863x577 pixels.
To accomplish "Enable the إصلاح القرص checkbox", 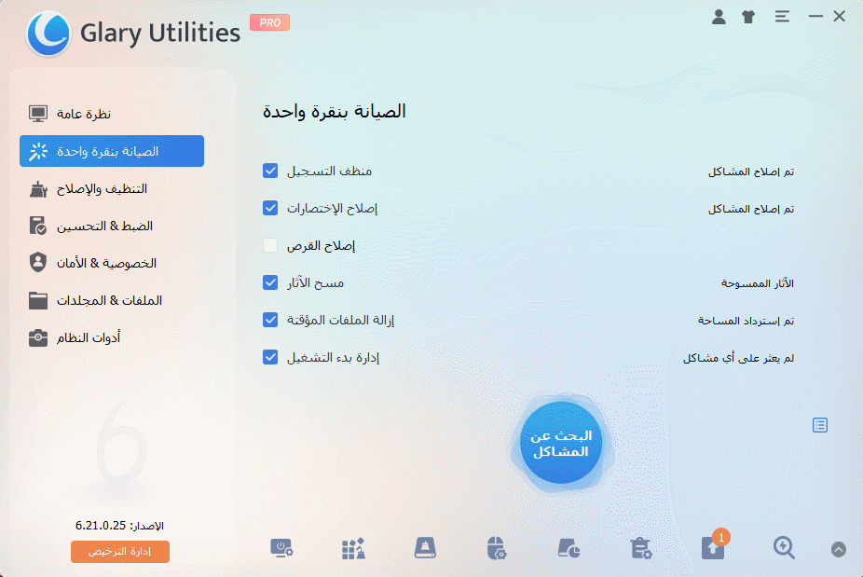I will coord(270,245).
